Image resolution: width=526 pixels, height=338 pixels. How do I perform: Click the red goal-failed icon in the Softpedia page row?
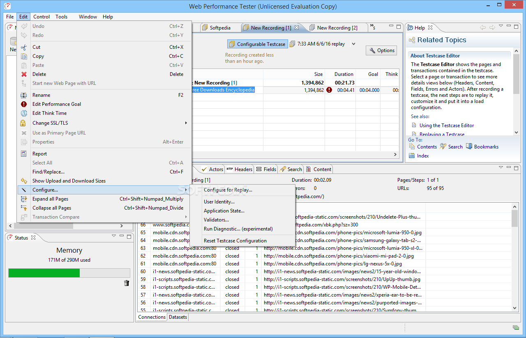coord(329,90)
